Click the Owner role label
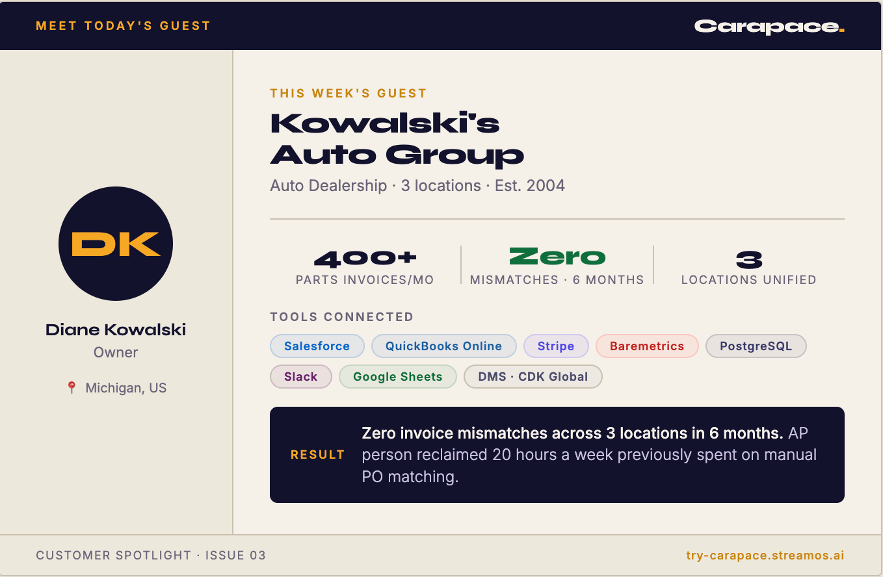This screenshot has height=577, width=883. pos(116,353)
